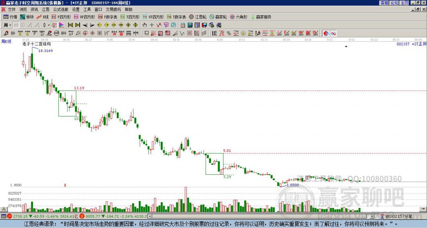Open the calendar 21 icon
Viewport: 427px width, 228px height.
(183, 25)
